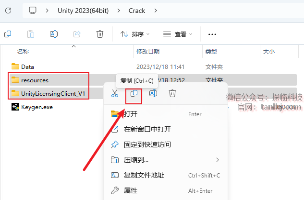Click the This PC monitor icon in breadcrumb
Image resolution: width=304 pixels, height=200 pixels.
pyautogui.click(x=33, y=10)
